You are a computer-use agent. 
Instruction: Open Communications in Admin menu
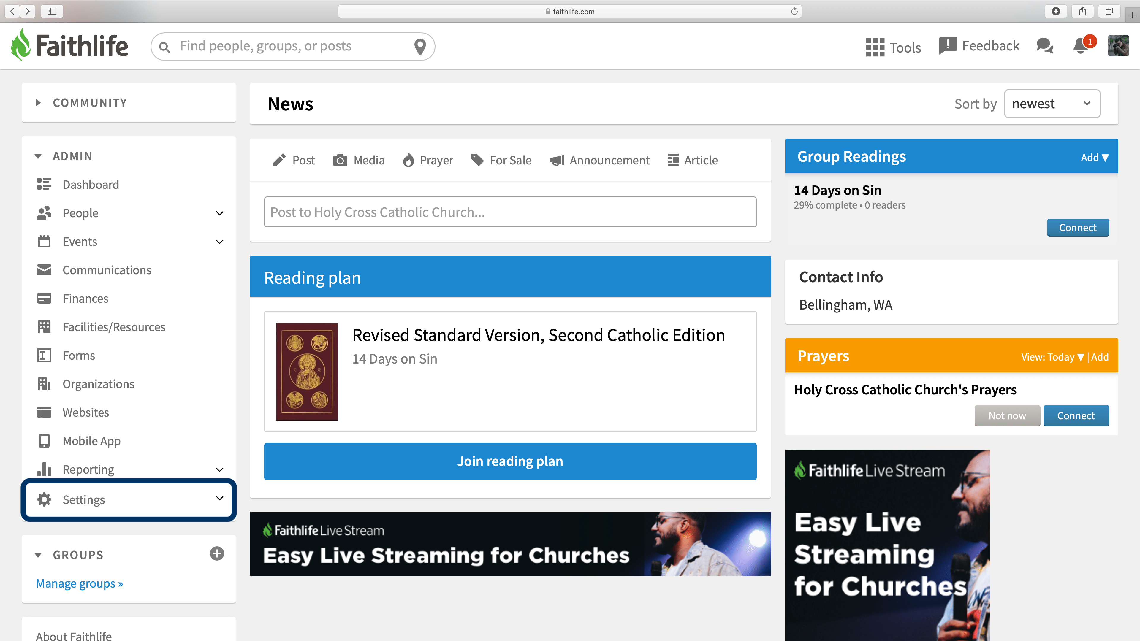point(107,270)
